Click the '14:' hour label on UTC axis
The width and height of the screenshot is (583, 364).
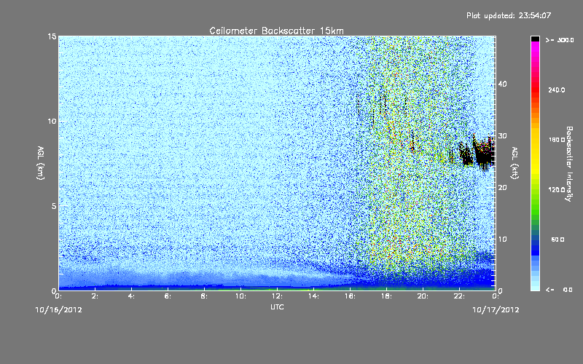pos(313,296)
